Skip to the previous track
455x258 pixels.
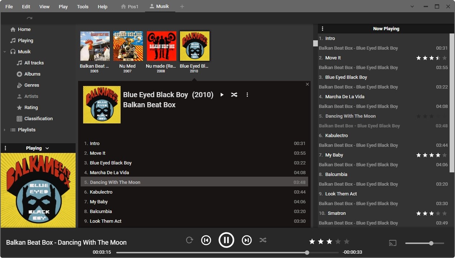pyautogui.click(x=206, y=240)
